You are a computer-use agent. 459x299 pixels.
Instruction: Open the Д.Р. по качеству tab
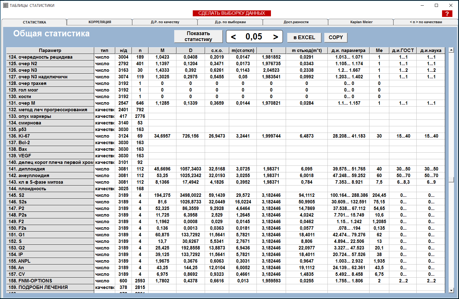coord(165,22)
